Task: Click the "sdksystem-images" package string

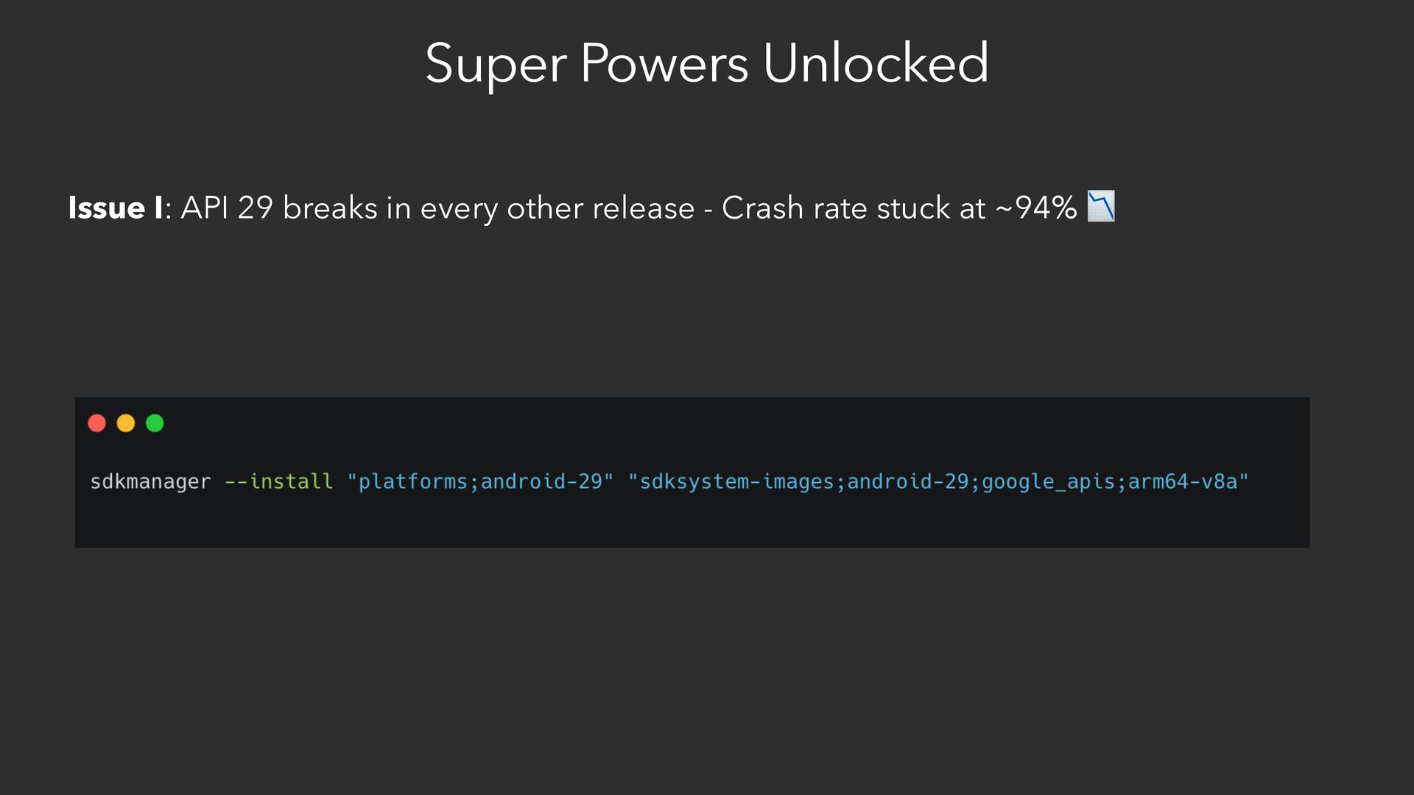Action: pos(736,481)
